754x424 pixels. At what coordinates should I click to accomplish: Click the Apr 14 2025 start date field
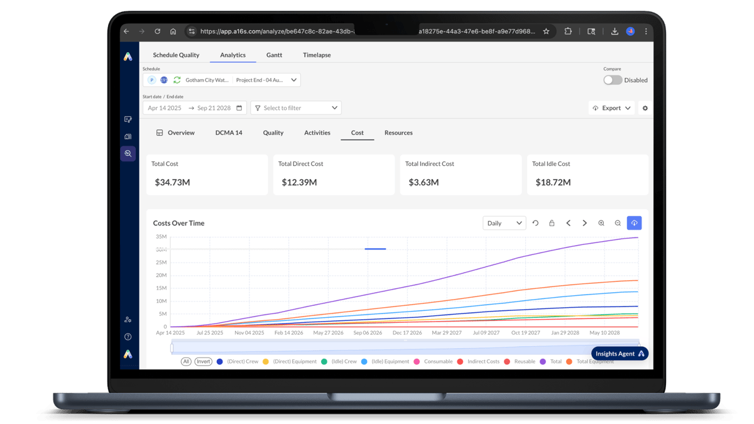(165, 108)
